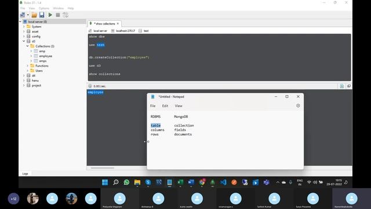The height and width of the screenshot is (209, 371).
Task: Click the db.createCollection line in editor
Action: point(119,57)
